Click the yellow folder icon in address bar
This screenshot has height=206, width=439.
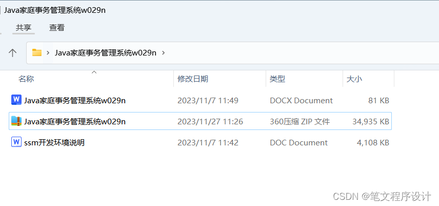tap(37, 52)
